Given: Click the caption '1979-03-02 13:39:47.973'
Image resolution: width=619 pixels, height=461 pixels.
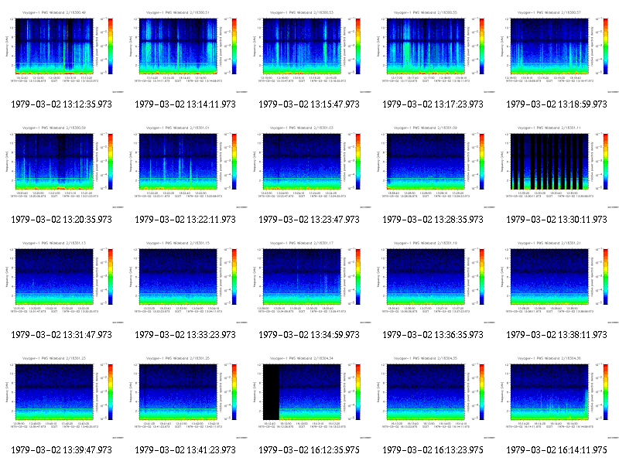Looking at the screenshot, I should (62, 450).
